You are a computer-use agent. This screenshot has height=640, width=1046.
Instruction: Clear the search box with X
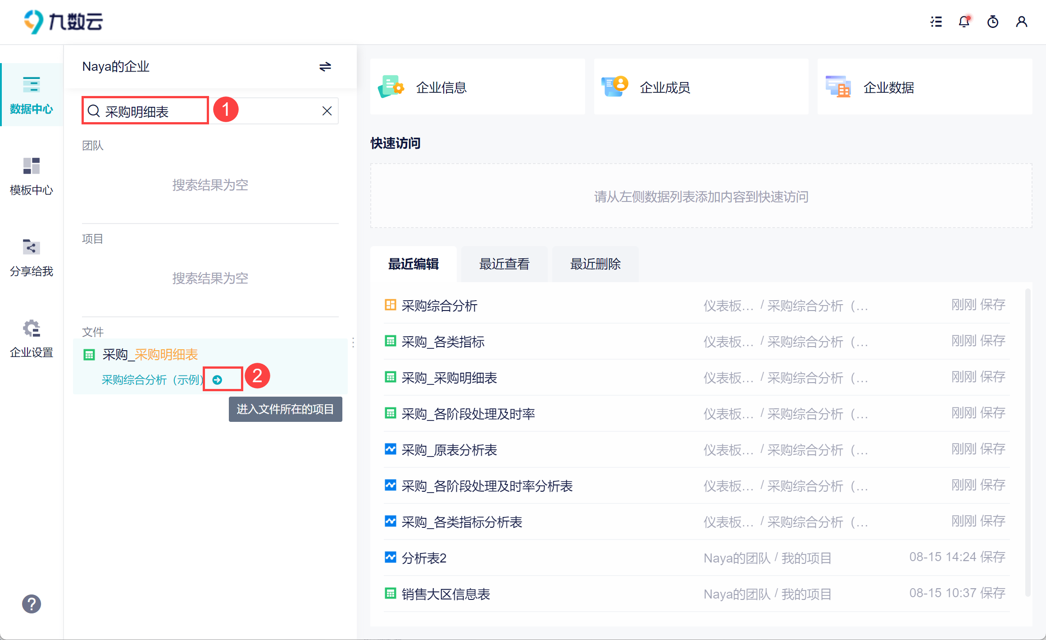327,111
